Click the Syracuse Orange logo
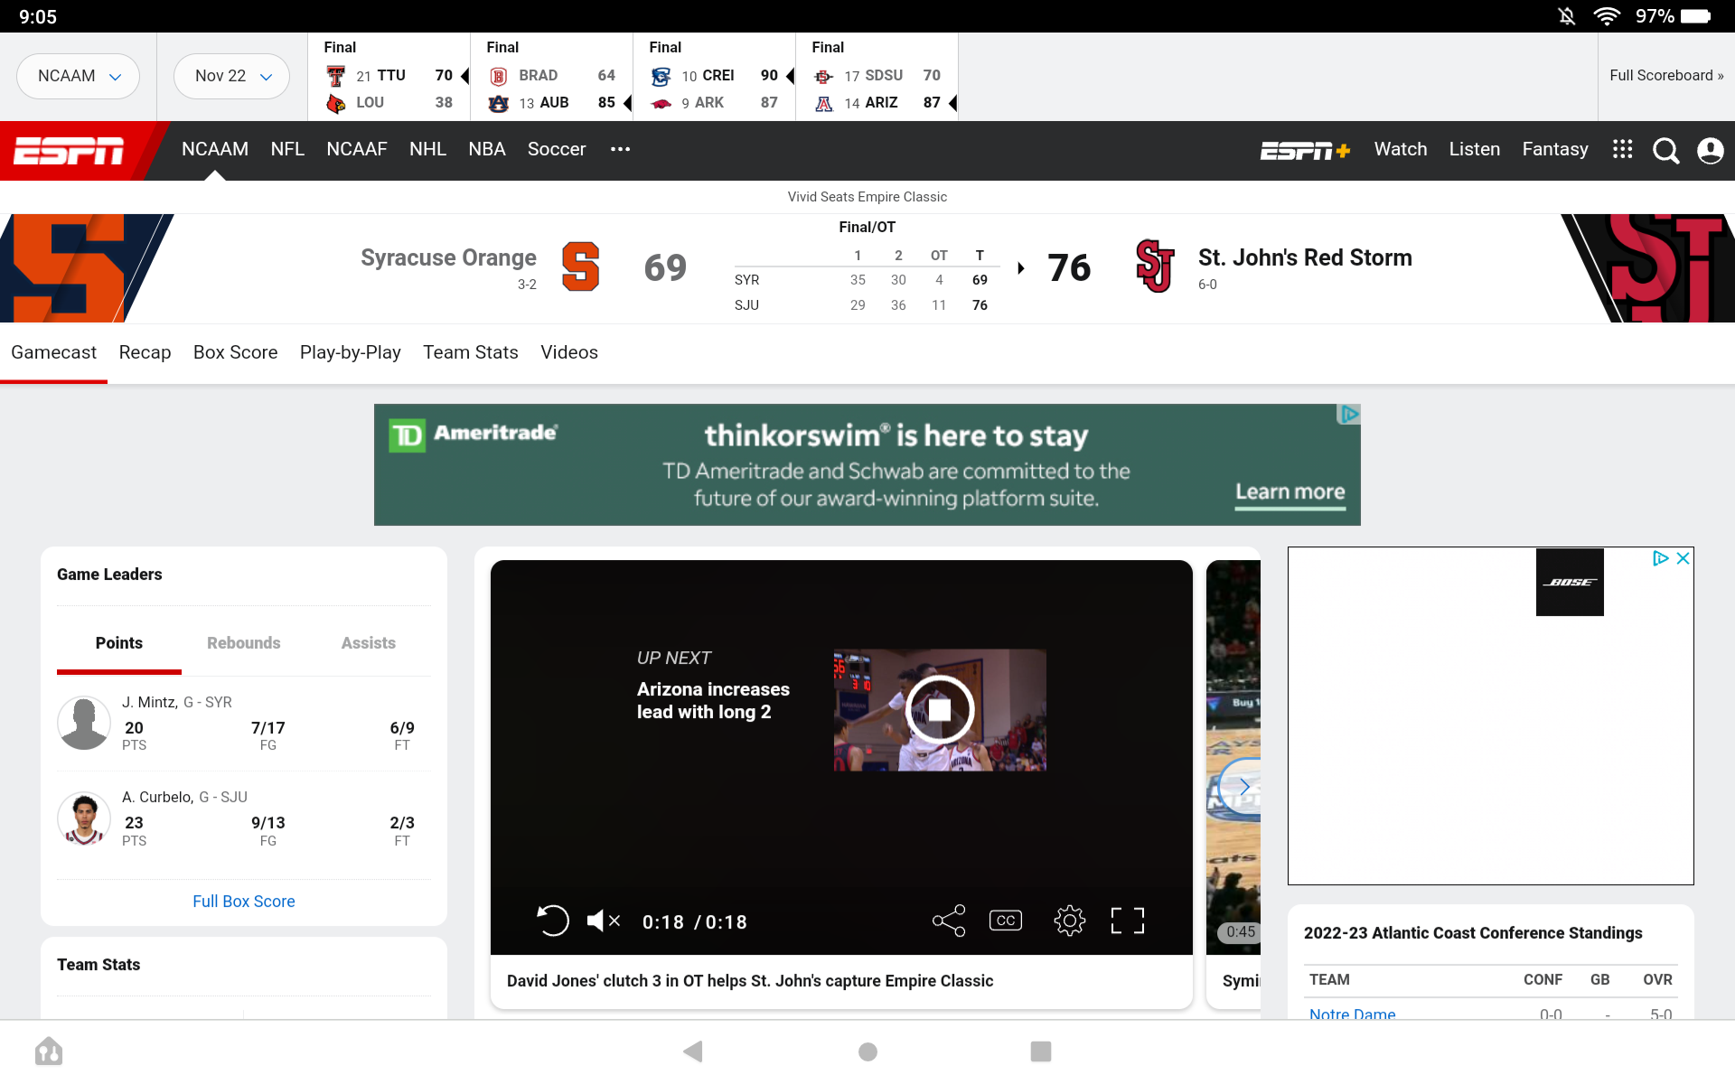The height and width of the screenshot is (1084, 1735). tap(580, 267)
